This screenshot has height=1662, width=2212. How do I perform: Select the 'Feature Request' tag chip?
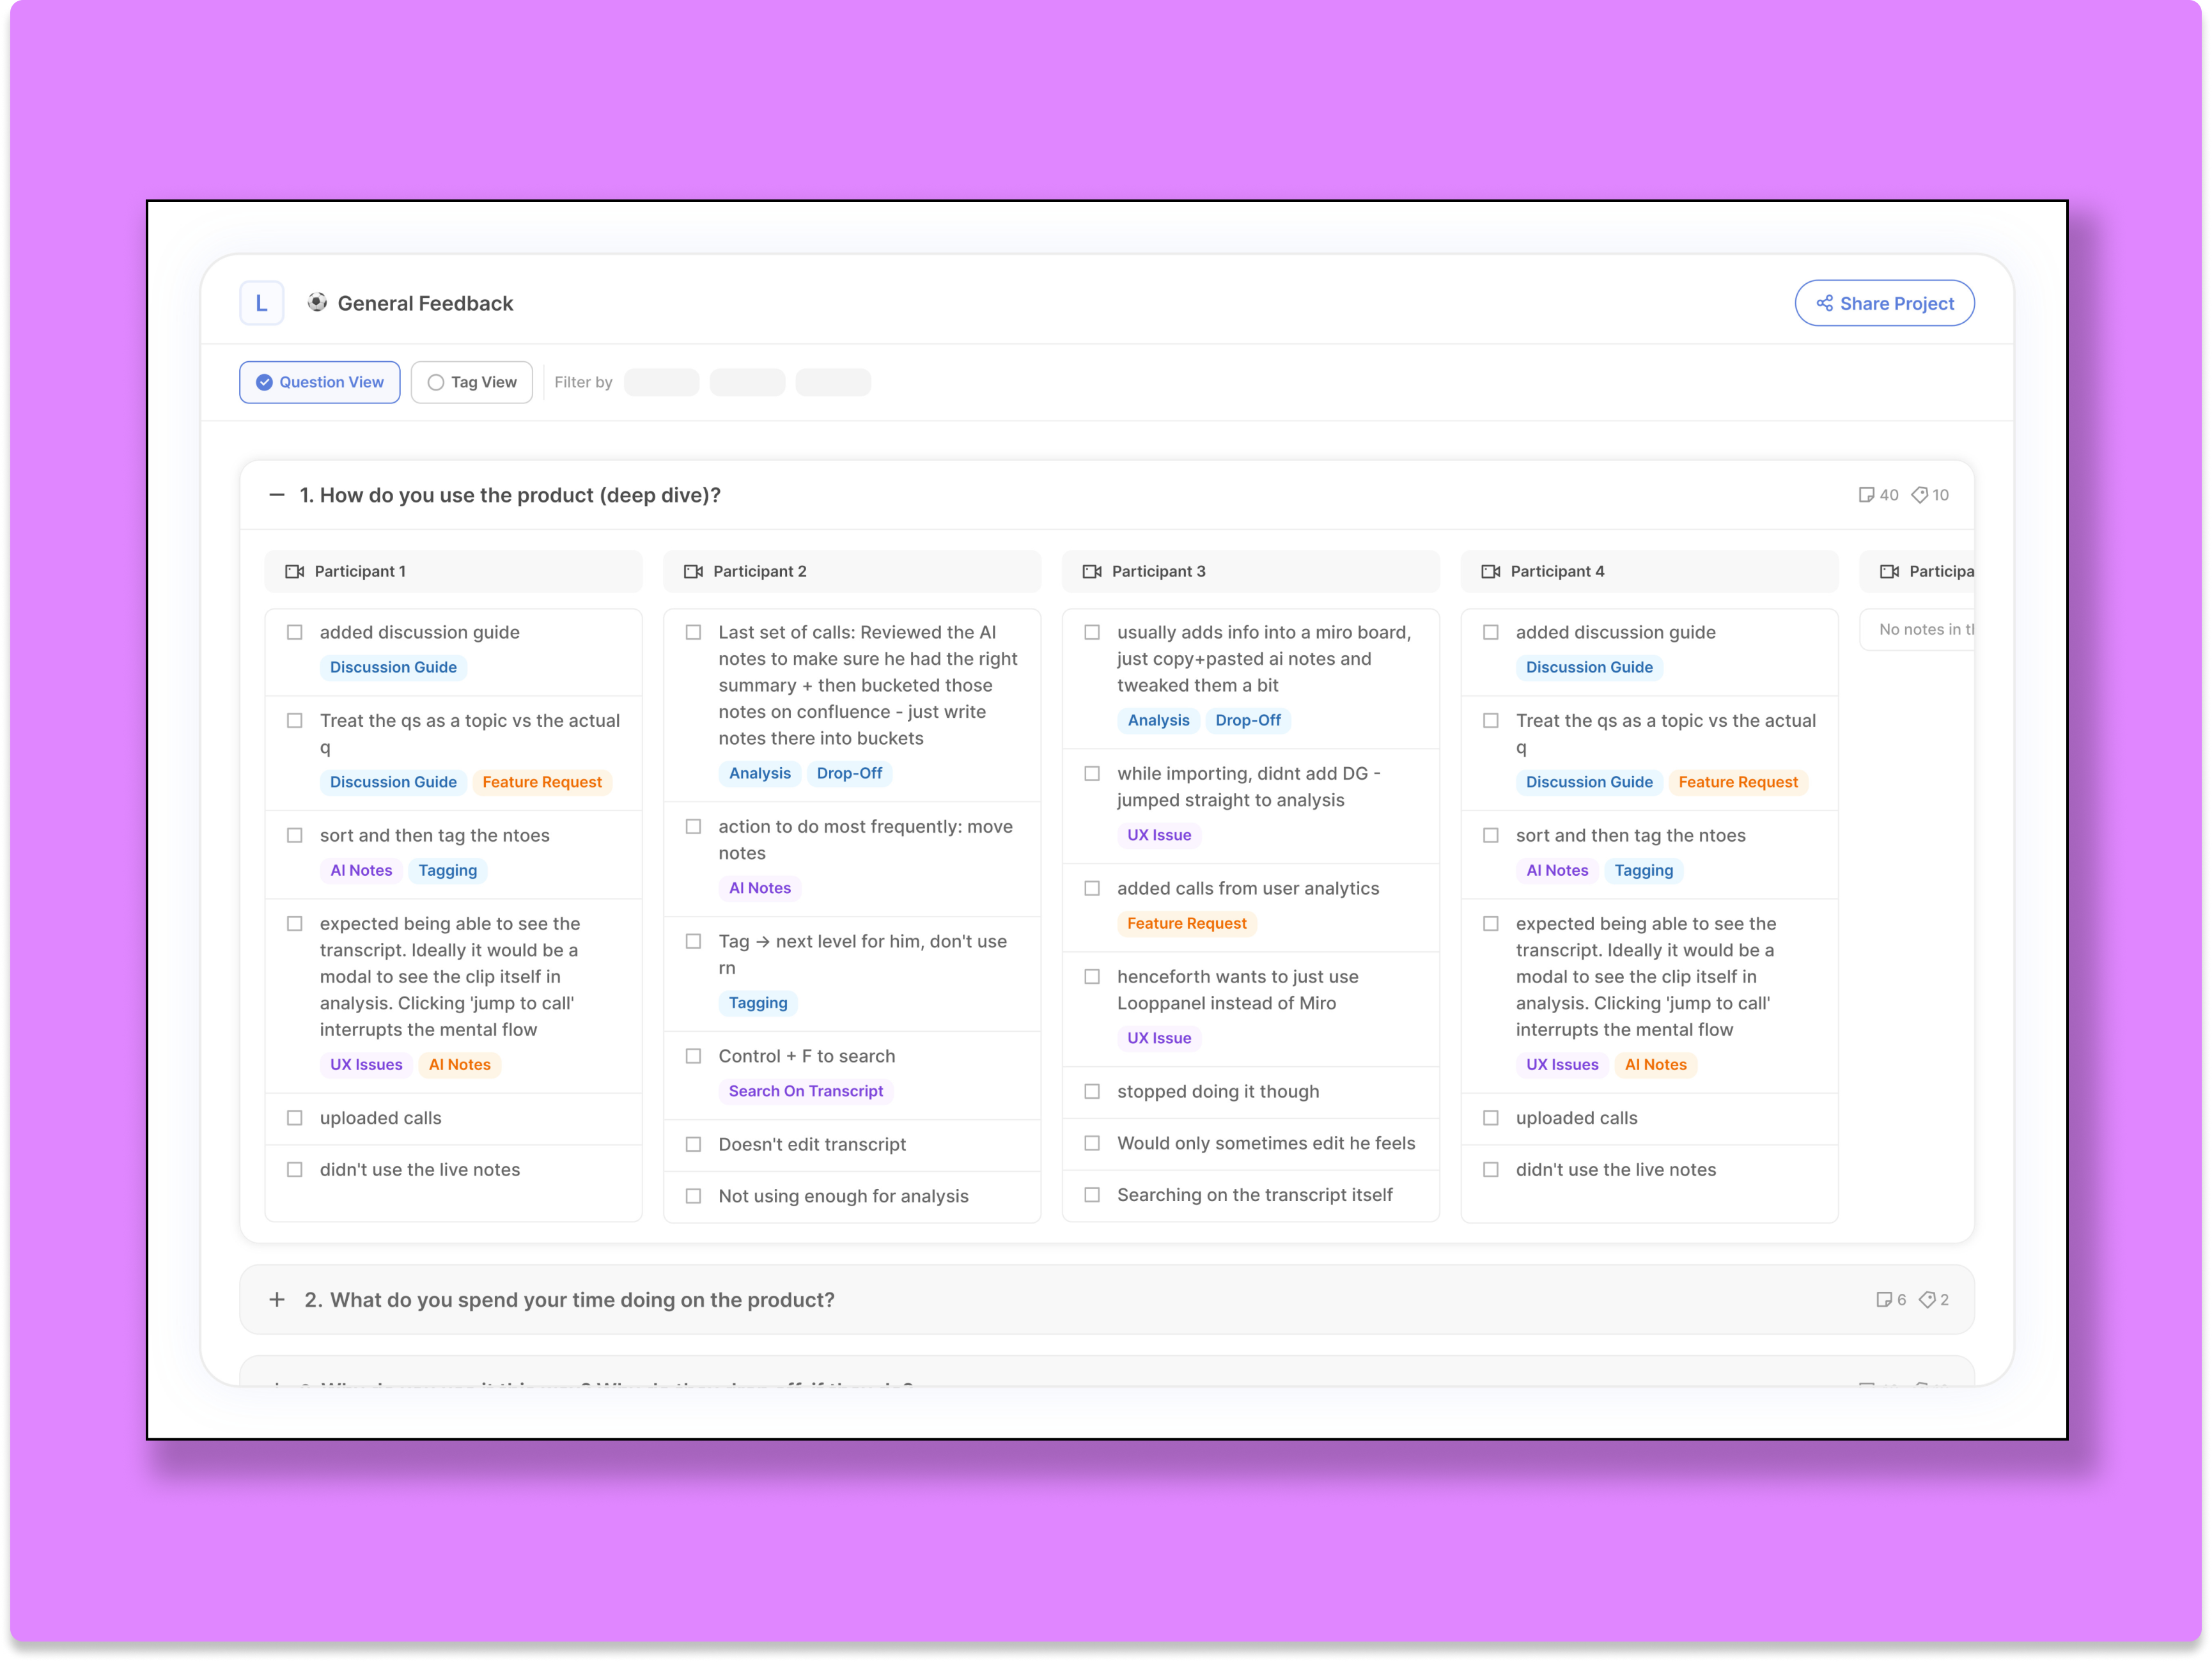543,781
